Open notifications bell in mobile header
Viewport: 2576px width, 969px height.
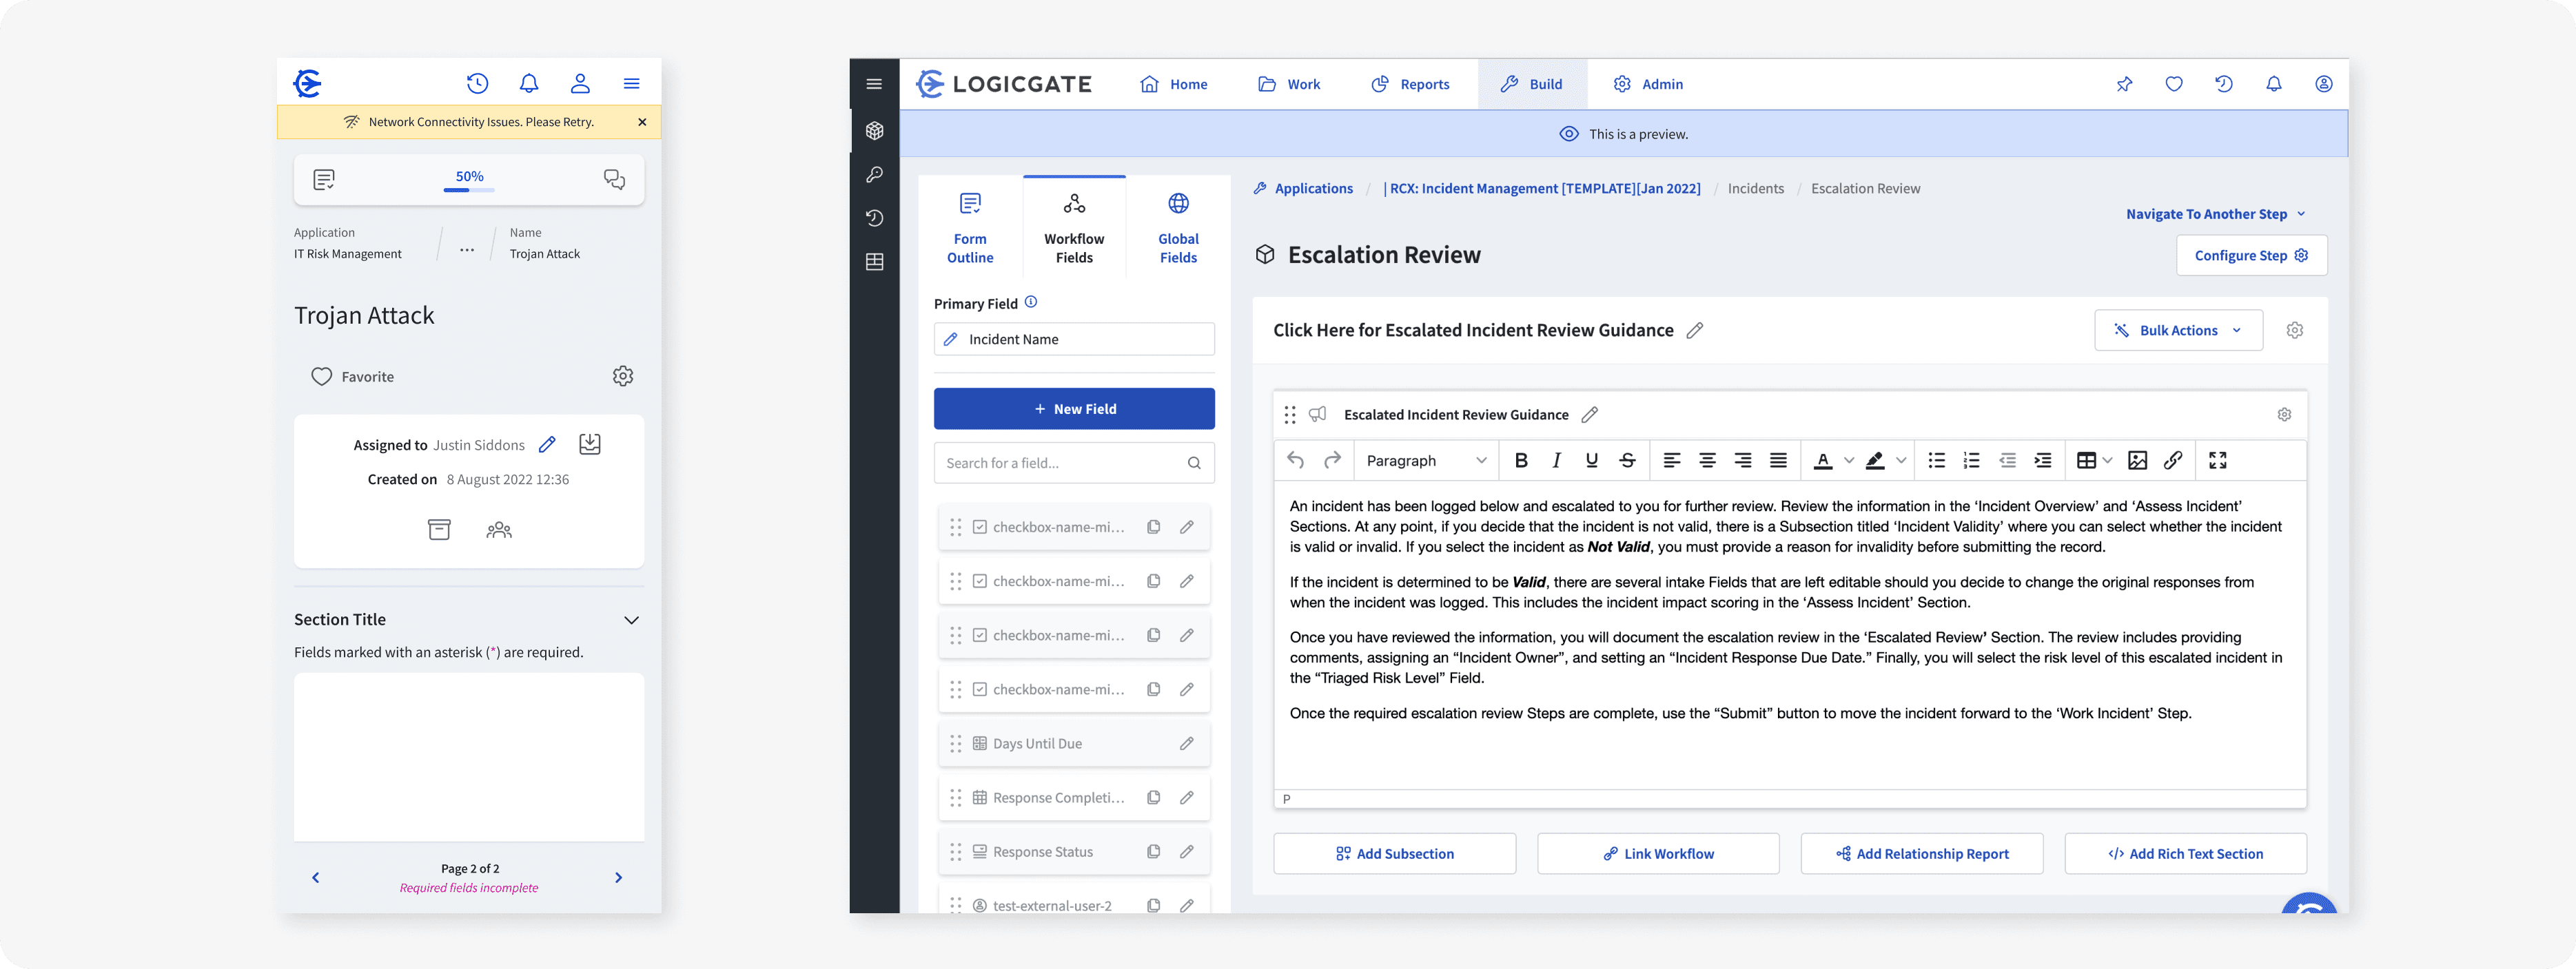(529, 84)
